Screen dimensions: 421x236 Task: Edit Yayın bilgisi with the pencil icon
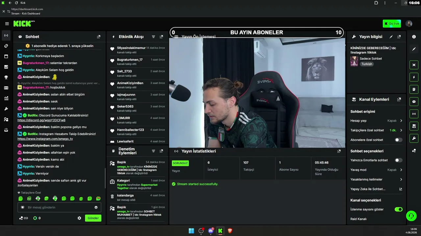pyautogui.click(x=391, y=37)
